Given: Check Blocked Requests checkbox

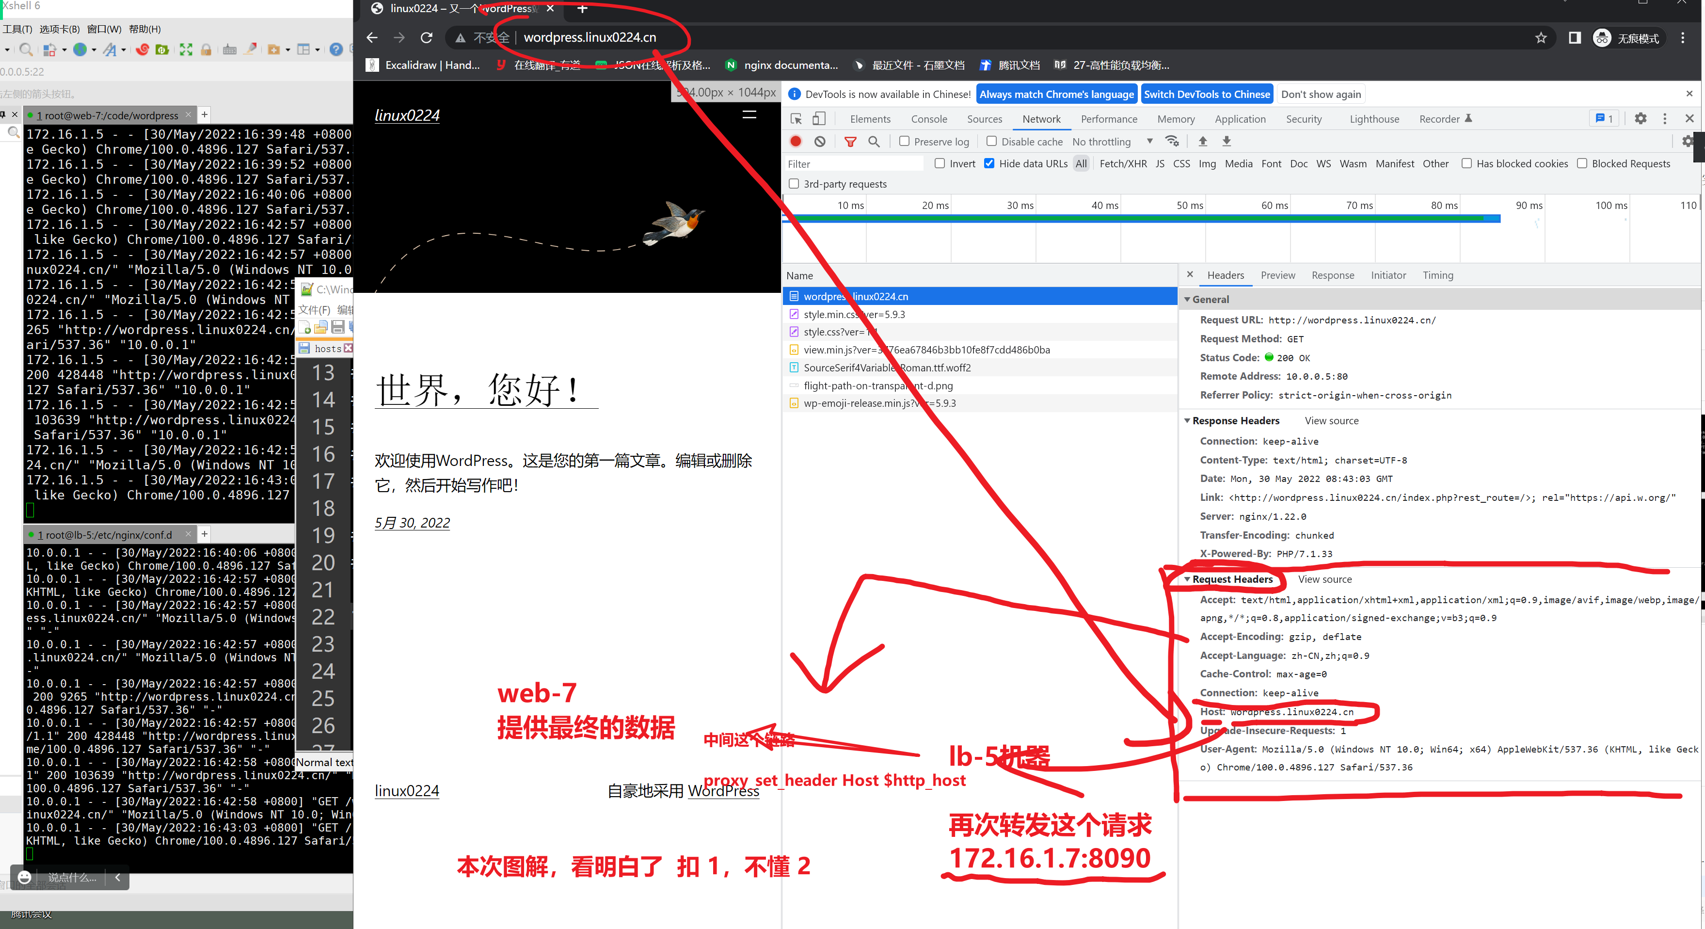Looking at the screenshot, I should (x=1582, y=163).
